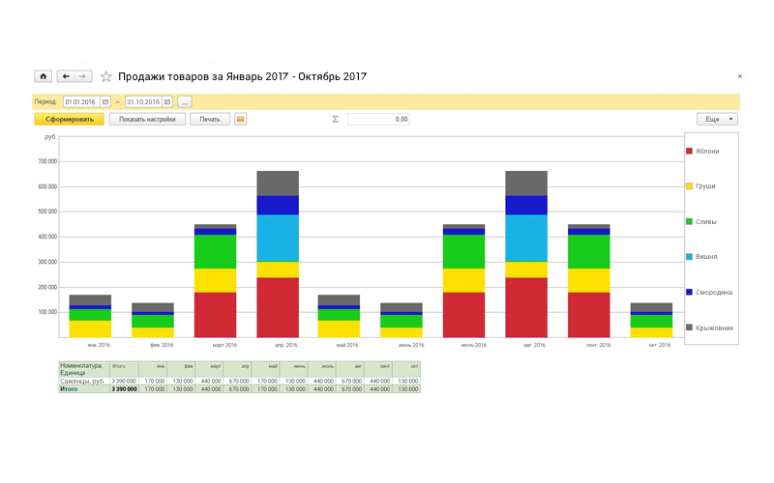The width and height of the screenshot is (774, 483).
Task: Open calendar picker for start date 01.01.2016
Action: coord(104,101)
